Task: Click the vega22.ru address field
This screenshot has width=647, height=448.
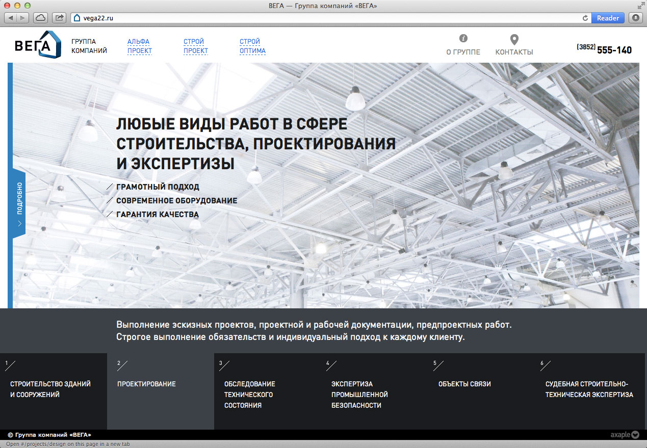Action: coord(326,18)
